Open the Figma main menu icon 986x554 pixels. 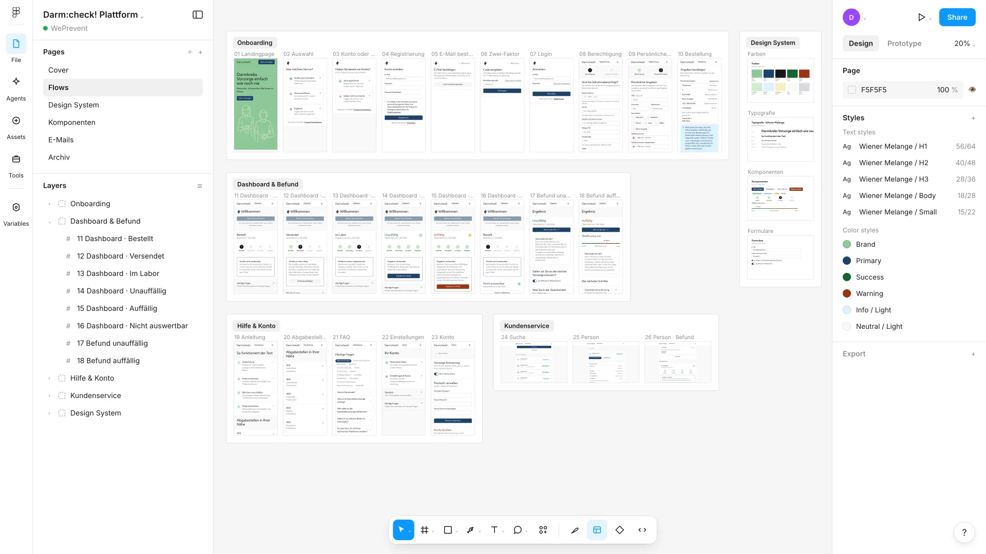pyautogui.click(x=16, y=12)
